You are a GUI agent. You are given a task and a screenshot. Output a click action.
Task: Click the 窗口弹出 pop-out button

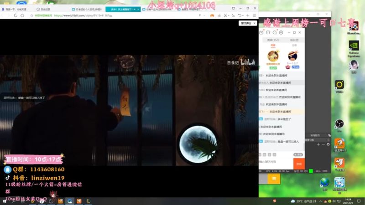tap(246, 23)
